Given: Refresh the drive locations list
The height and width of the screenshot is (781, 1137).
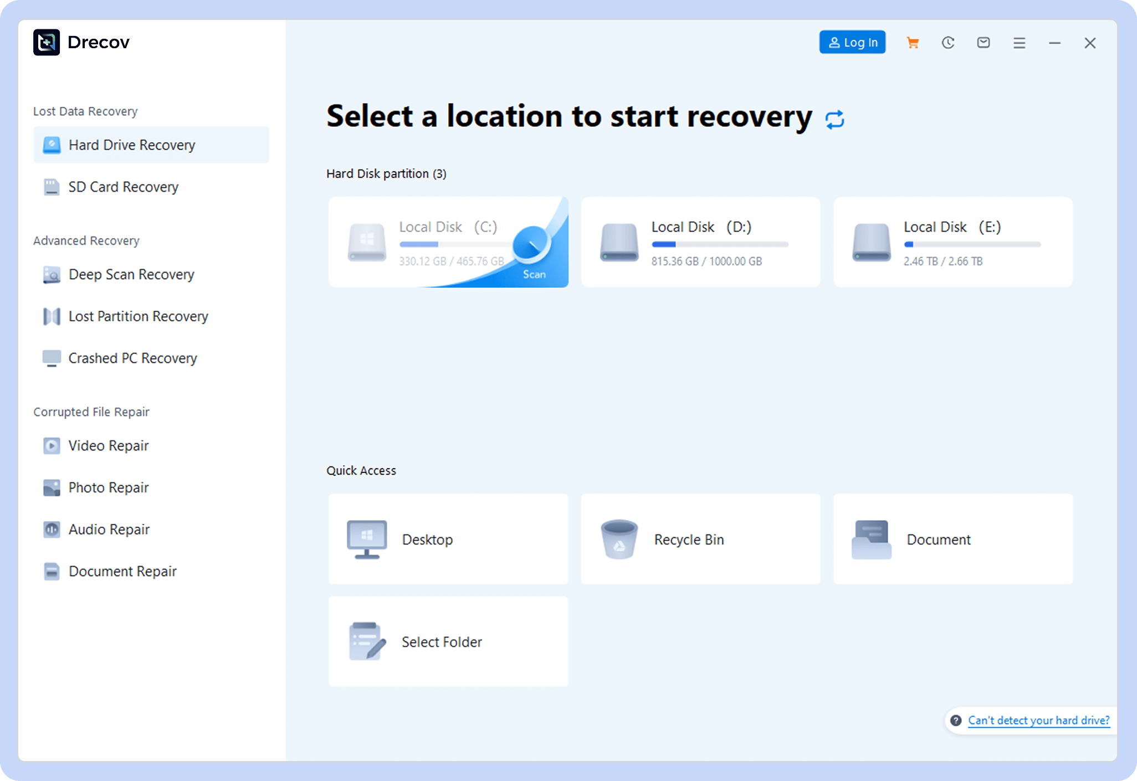Looking at the screenshot, I should click(x=834, y=120).
